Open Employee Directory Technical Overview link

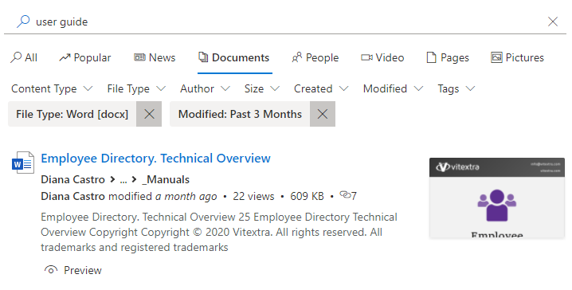tap(156, 159)
